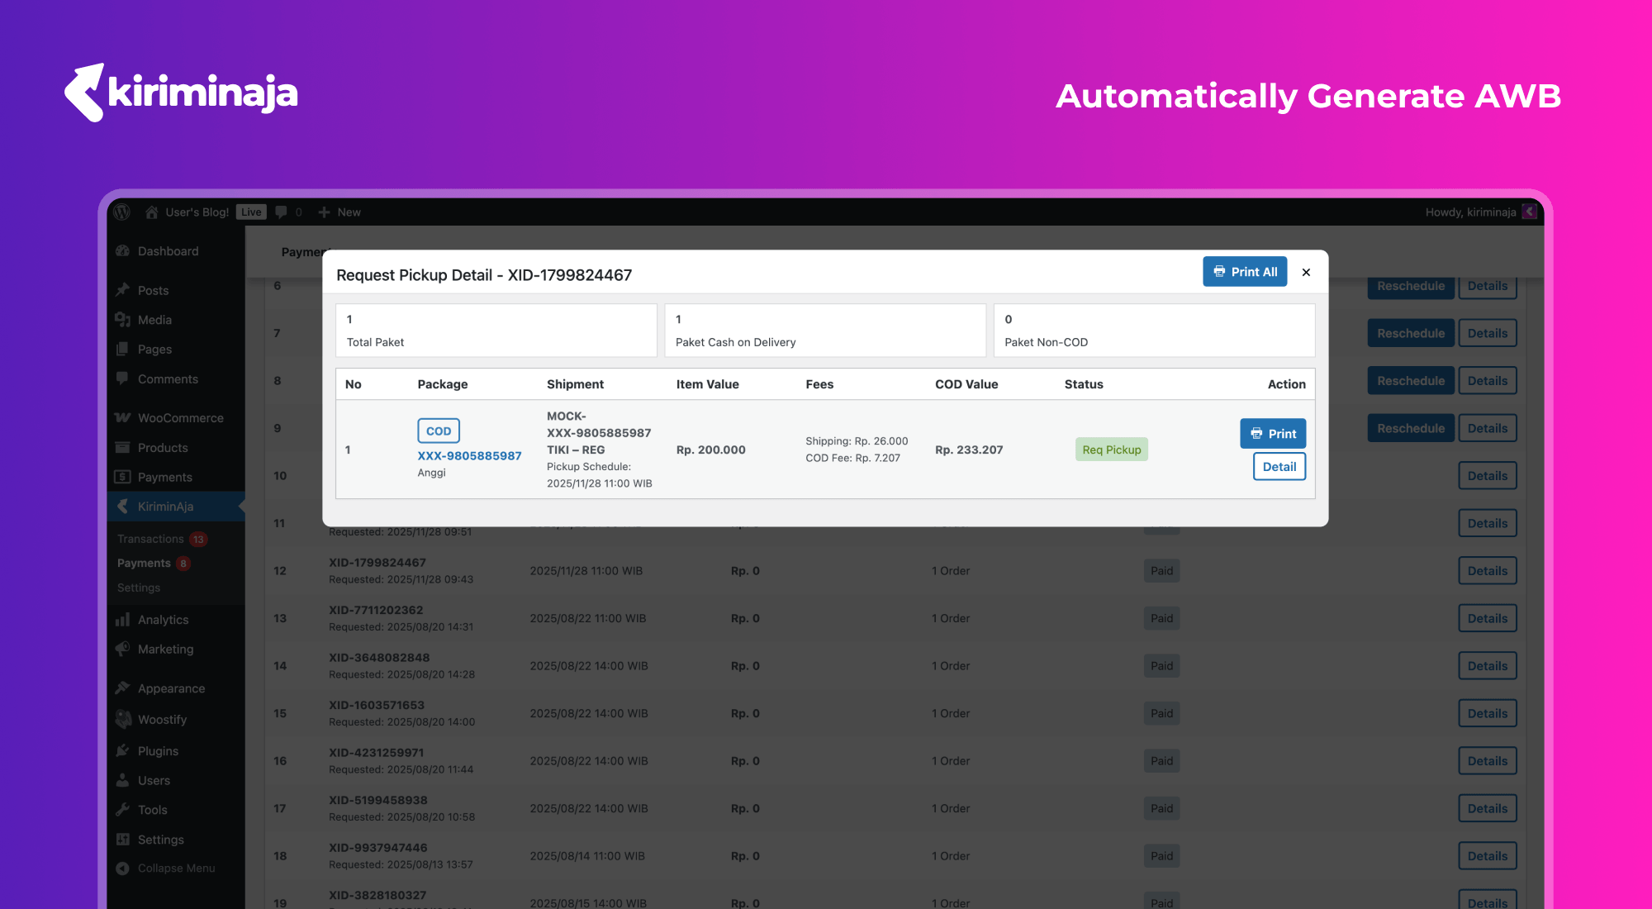Click the Marketing megaphone icon

coord(123,649)
